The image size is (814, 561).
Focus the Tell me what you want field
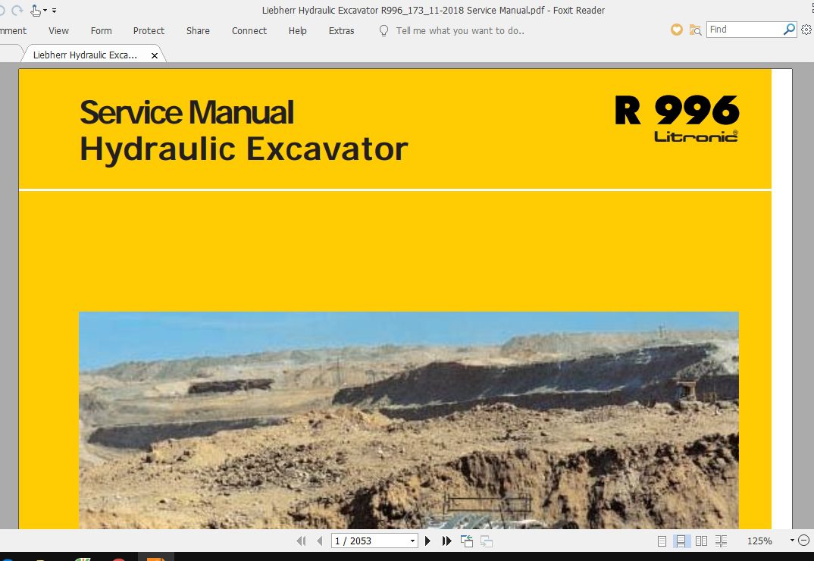pos(460,30)
